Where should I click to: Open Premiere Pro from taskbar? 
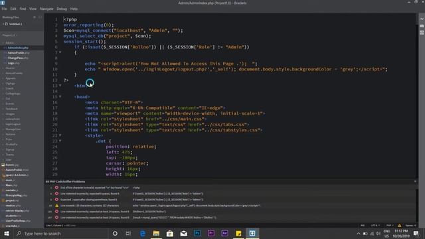click(211, 234)
